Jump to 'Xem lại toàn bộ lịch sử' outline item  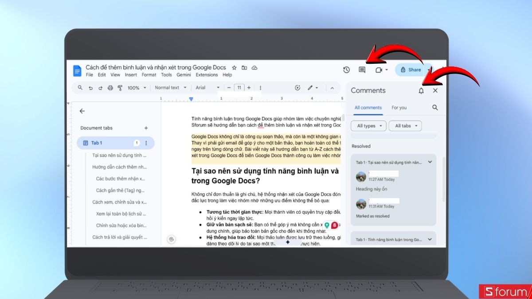click(x=121, y=214)
